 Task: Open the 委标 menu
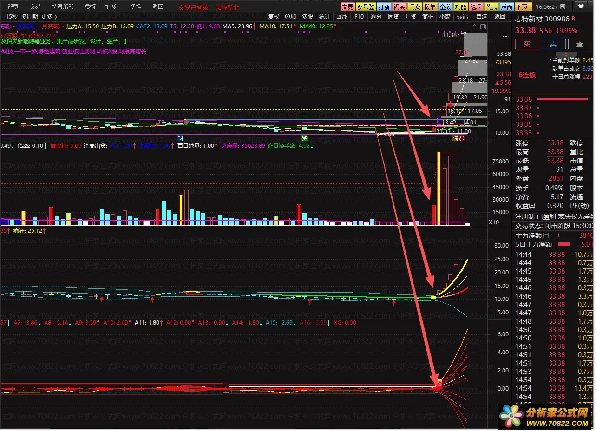coord(91,7)
